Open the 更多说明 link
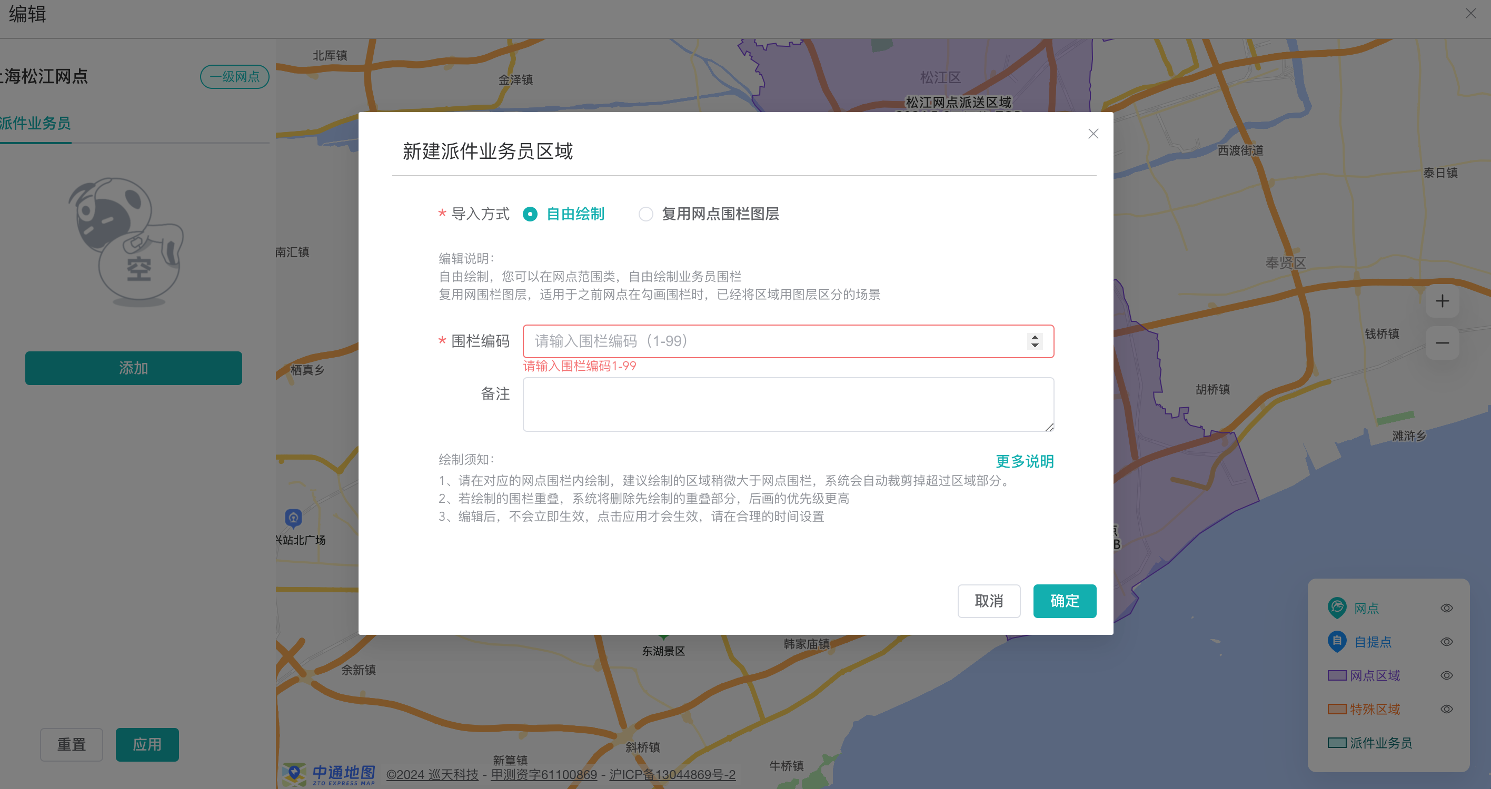This screenshot has width=1491, height=789. pyautogui.click(x=1024, y=461)
